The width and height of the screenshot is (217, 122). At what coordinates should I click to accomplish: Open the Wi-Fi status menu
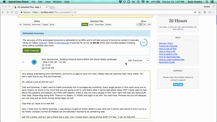(x=143, y=2)
